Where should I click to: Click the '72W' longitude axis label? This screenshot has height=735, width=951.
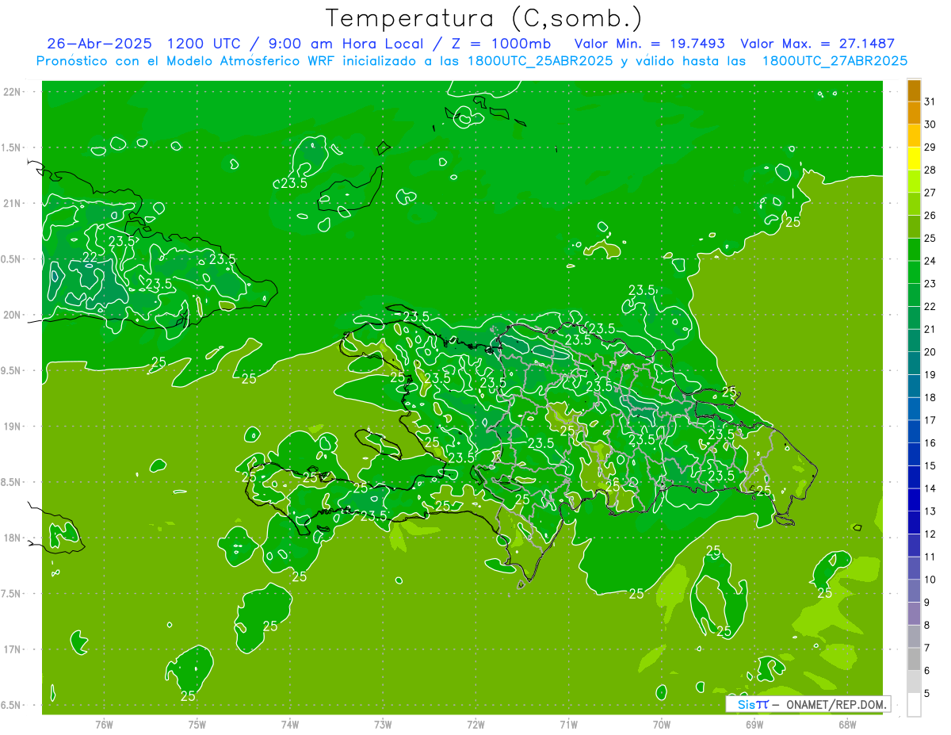click(x=475, y=724)
